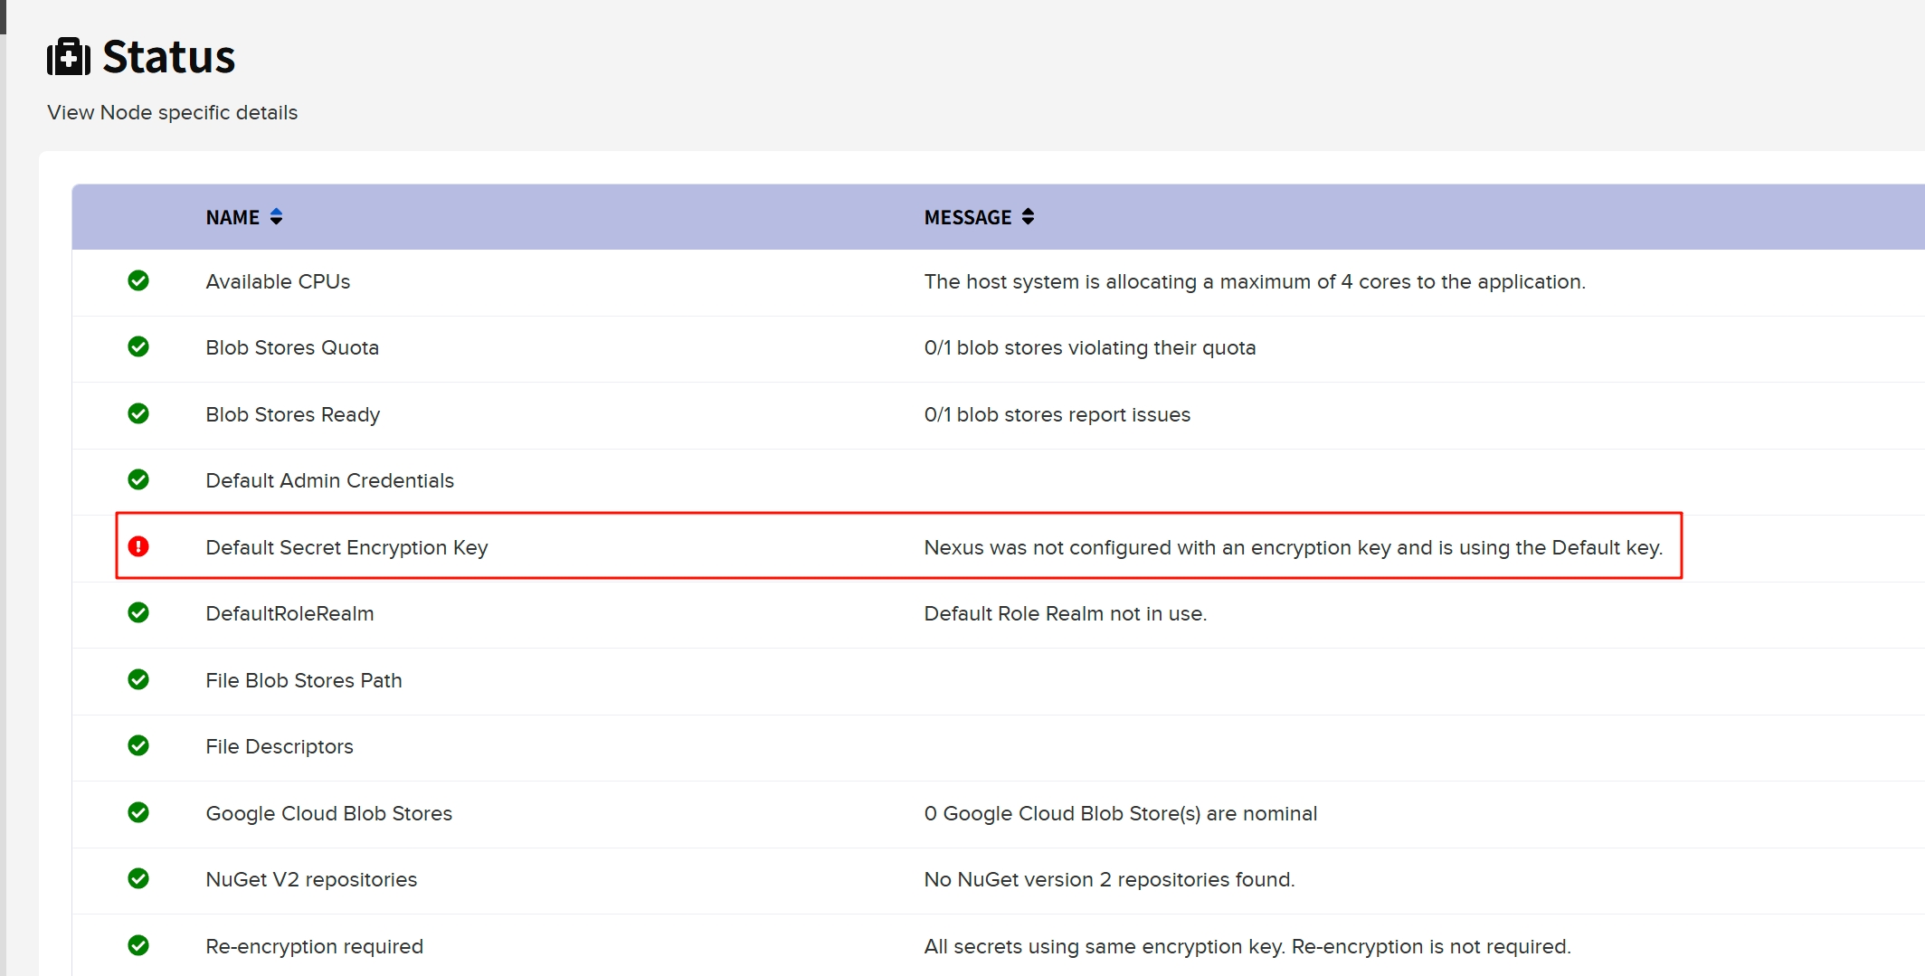Sort table using MESSAGE sort arrows
The image size is (1925, 976).
pos(1029,217)
